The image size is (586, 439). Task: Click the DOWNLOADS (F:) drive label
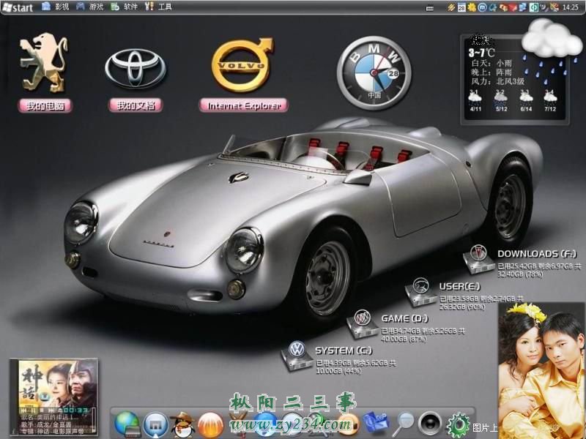[537, 254]
